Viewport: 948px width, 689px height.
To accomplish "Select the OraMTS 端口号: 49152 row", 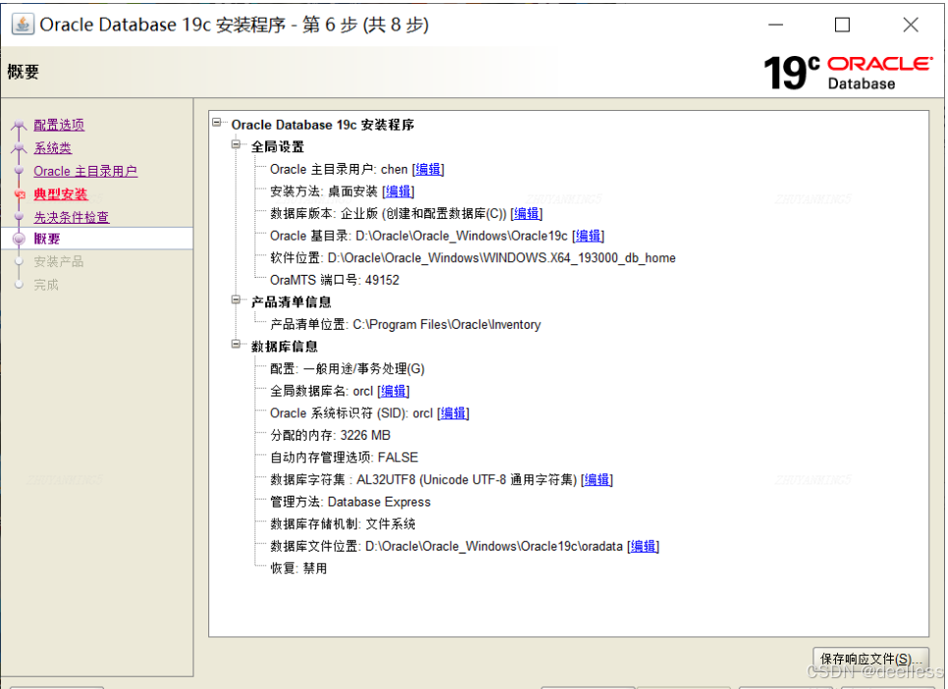I will pos(335,280).
